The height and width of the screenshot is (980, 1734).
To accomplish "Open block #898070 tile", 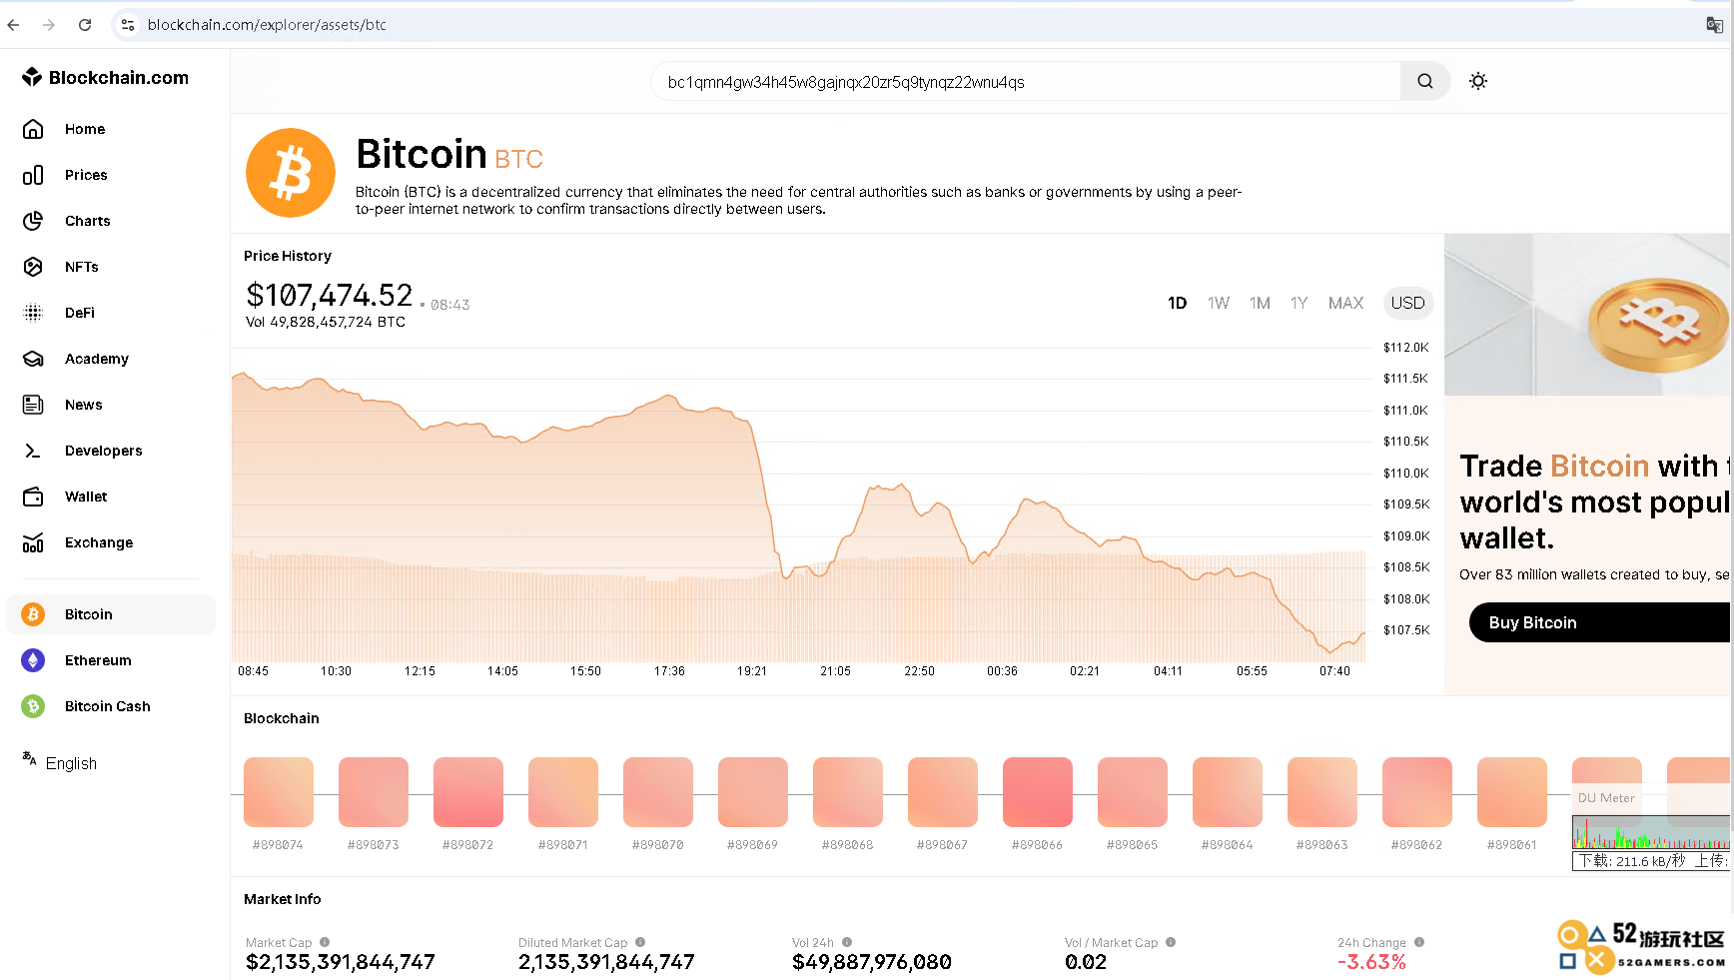I will (x=658, y=792).
